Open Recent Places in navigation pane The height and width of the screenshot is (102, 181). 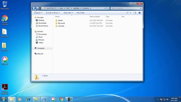click(43, 26)
